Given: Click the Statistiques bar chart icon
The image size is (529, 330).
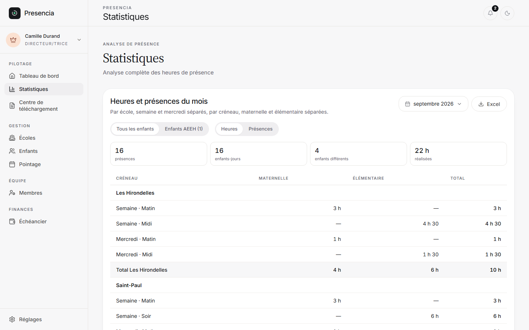Looking at the screenshot, I should 12,89.
